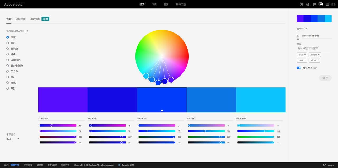
Task: Click the Cookie 同意 triangle icon in footer
Action: coord(119,165)
